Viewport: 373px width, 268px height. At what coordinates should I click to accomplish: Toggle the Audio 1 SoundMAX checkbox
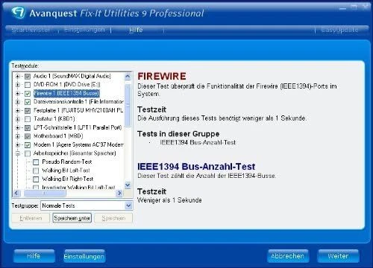(x=28, y=77)
